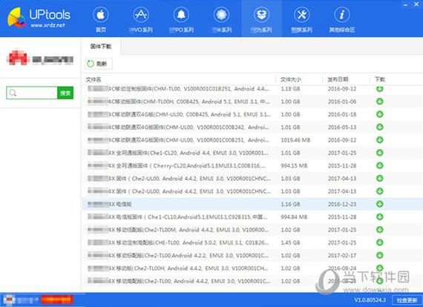Screen dimensions: 423x307
Task: Download the Che1-CL10 994.84 MB firmware
Action: (379, 217)
